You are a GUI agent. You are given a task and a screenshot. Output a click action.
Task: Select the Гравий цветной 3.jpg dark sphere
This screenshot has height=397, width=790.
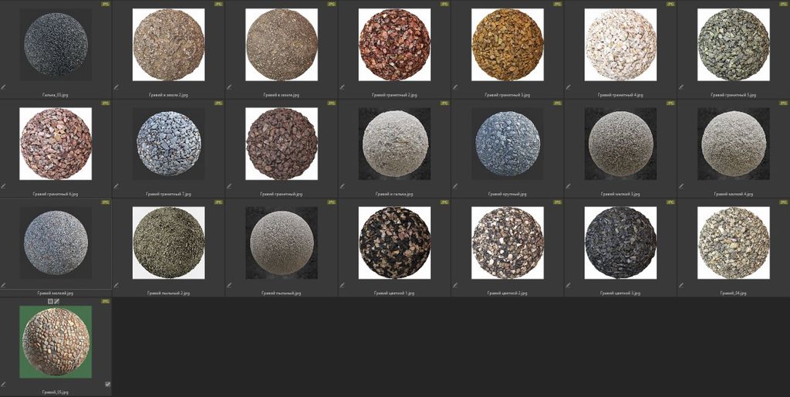620,243
